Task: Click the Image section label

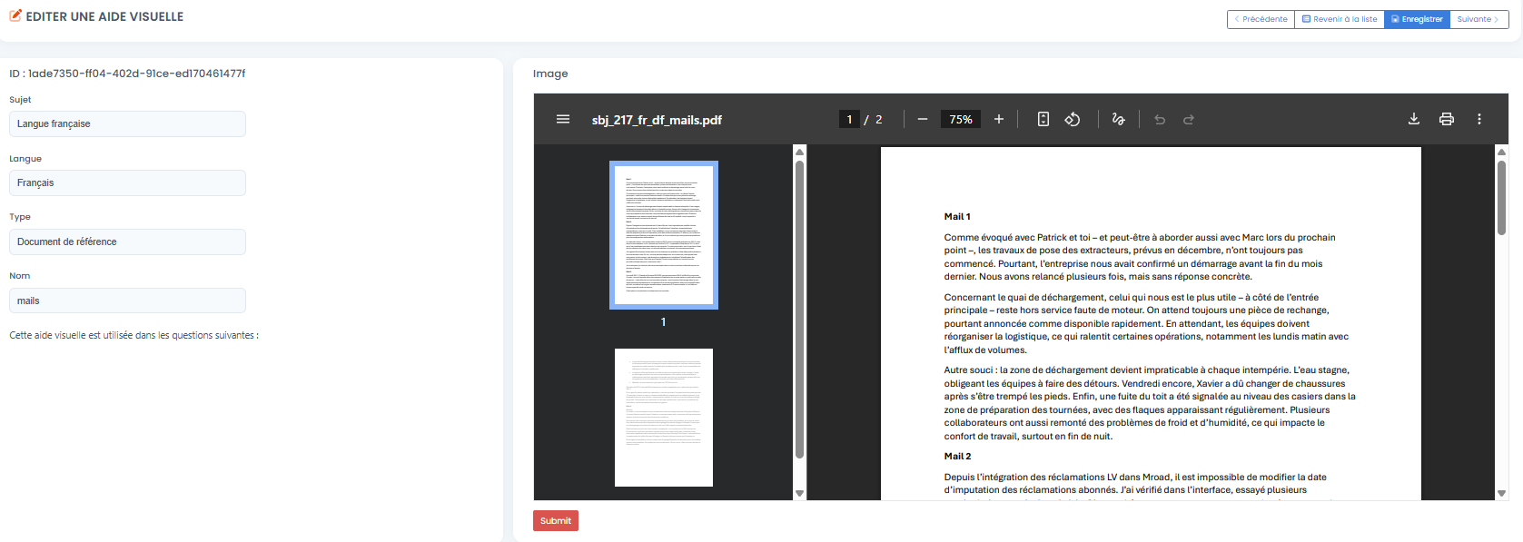Action: [550, 74]
